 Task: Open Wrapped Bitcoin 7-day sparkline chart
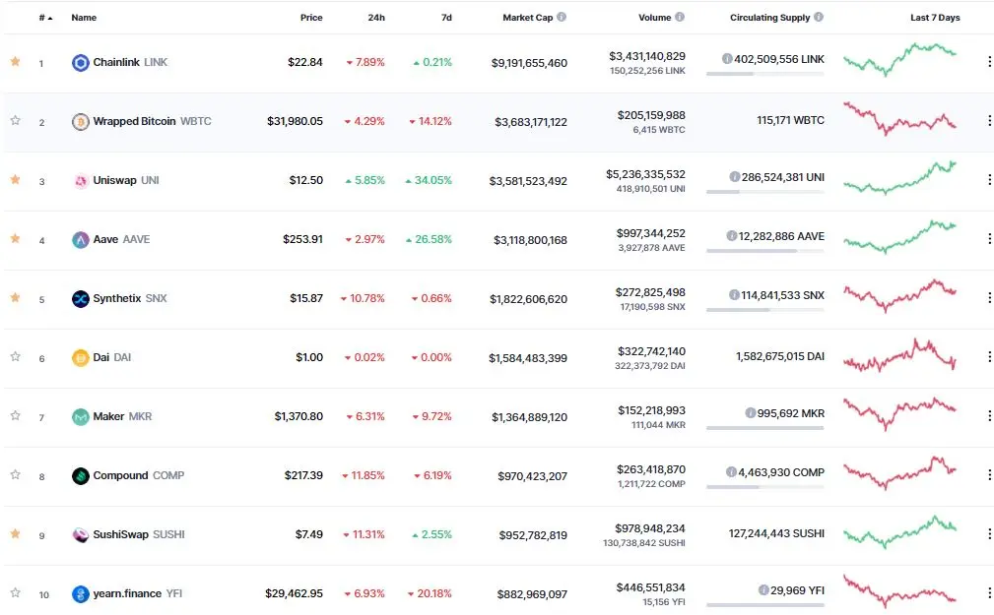[899, 118]
